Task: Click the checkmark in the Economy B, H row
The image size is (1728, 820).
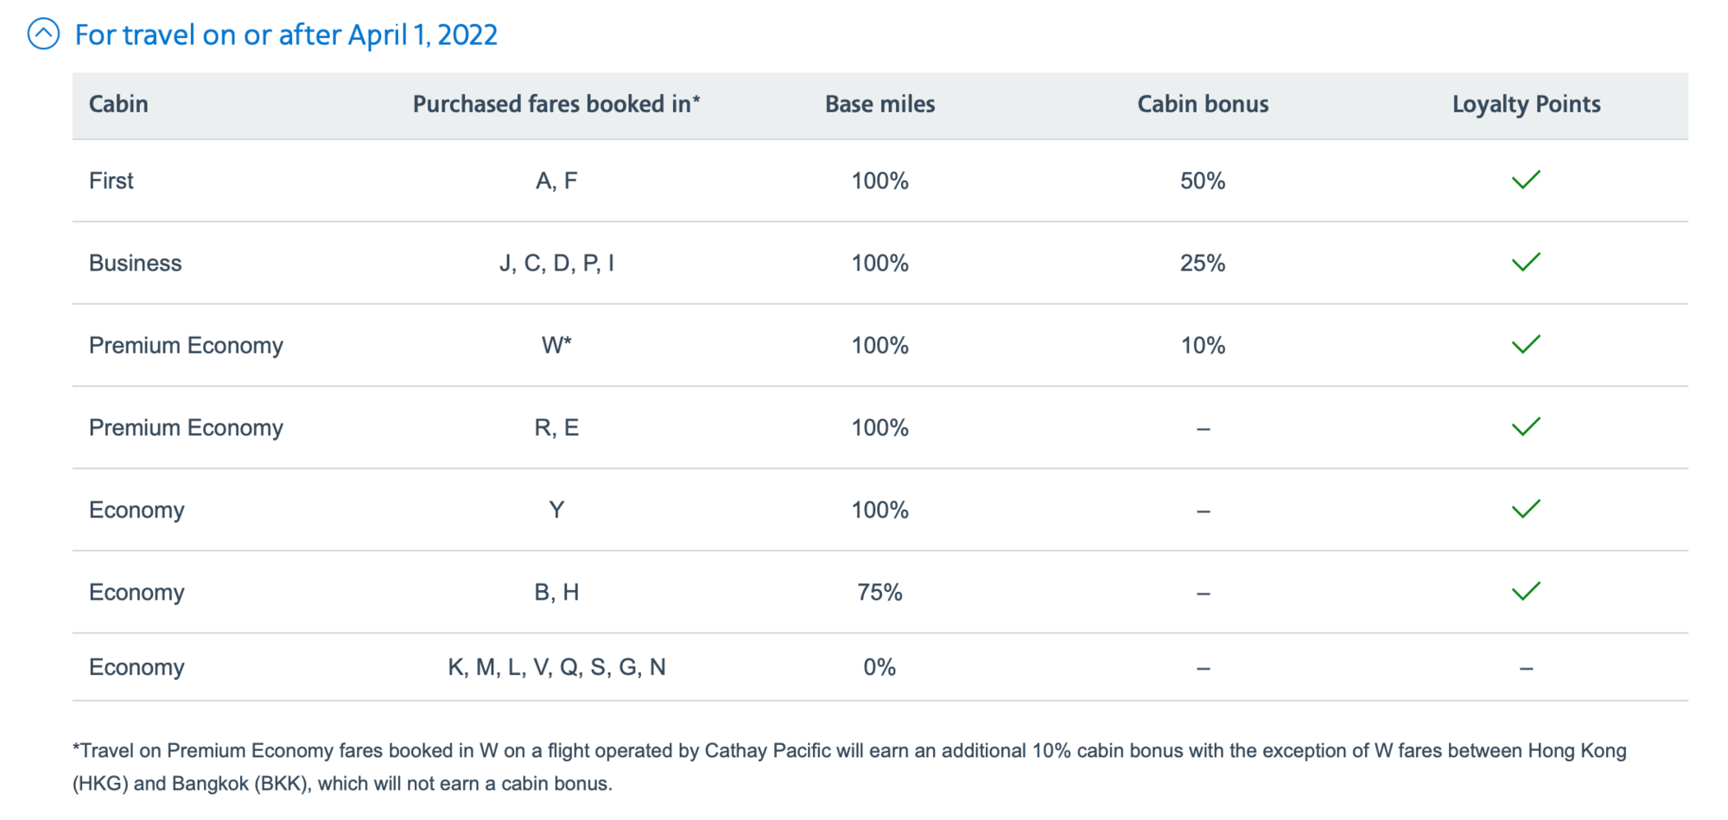Action: click(x=1526, y=591)
